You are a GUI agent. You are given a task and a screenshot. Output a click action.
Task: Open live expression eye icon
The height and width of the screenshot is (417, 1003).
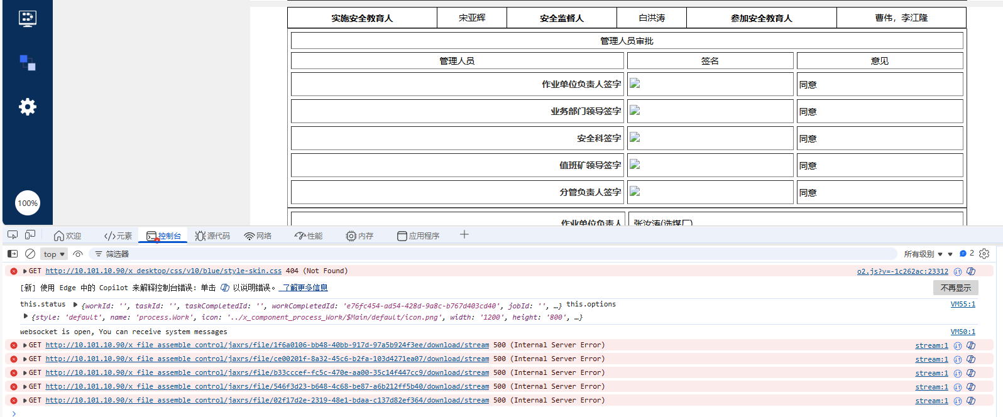(x=78, y=254)
